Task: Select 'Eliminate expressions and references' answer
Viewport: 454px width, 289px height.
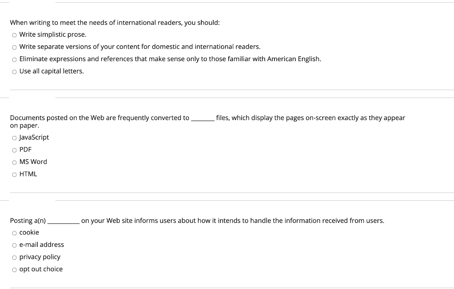Action: (x=14, y=59)
